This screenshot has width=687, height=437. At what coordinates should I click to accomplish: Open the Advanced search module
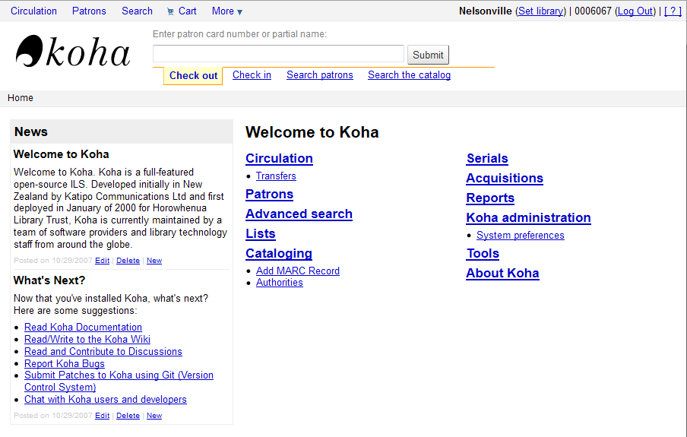coord(299,214)
